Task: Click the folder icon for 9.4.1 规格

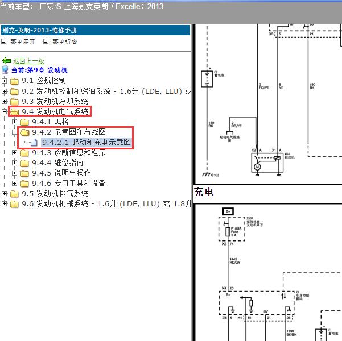Action: [24, 122]
